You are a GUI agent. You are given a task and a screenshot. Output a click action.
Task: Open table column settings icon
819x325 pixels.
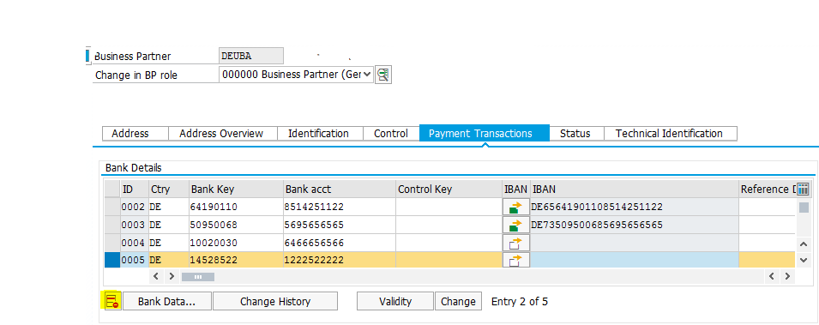804,190
